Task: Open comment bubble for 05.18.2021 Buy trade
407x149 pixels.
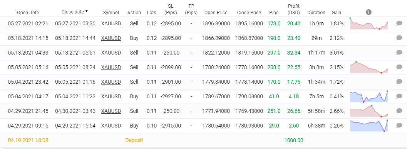Action: click(399, 38)
